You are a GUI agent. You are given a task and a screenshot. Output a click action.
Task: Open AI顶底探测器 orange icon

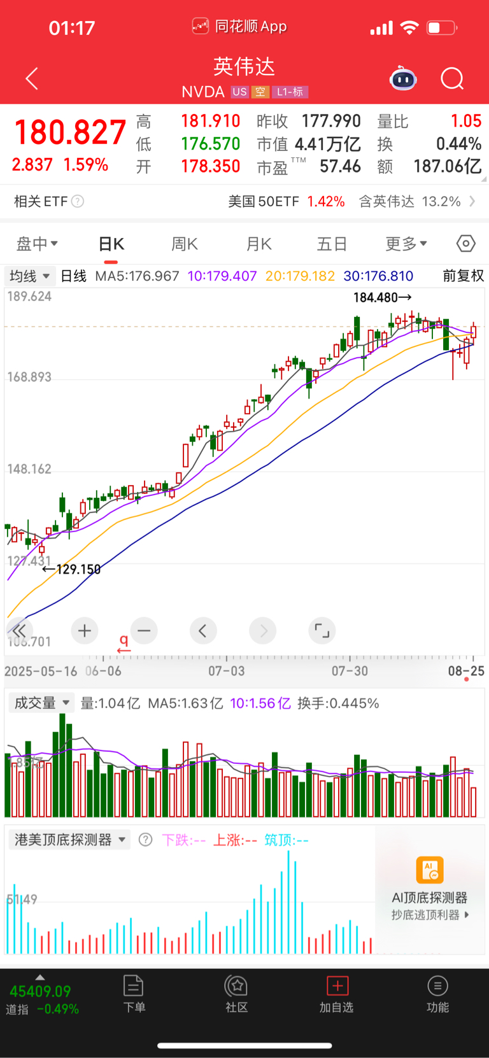tap(430, 870)
